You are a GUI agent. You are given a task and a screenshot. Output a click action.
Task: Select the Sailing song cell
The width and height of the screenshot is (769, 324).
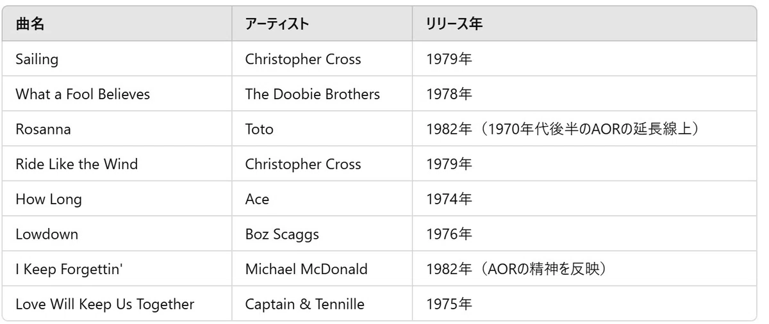click(x=117, y=59)
